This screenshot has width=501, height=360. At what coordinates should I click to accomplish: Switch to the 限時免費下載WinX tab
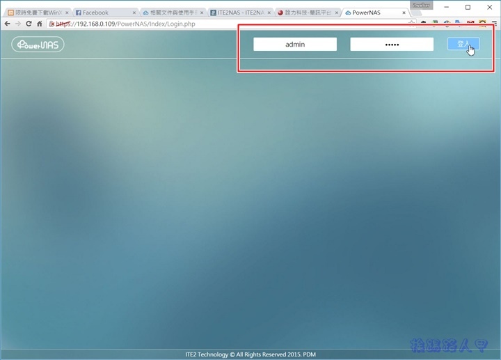[38, 13]
